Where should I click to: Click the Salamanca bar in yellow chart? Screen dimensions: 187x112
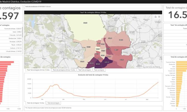(178, 93)
